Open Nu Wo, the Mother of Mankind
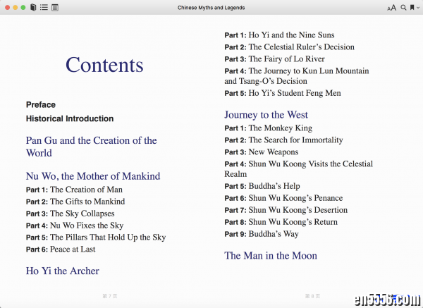Viewport: 423px width, 308px height. point(93,176)
